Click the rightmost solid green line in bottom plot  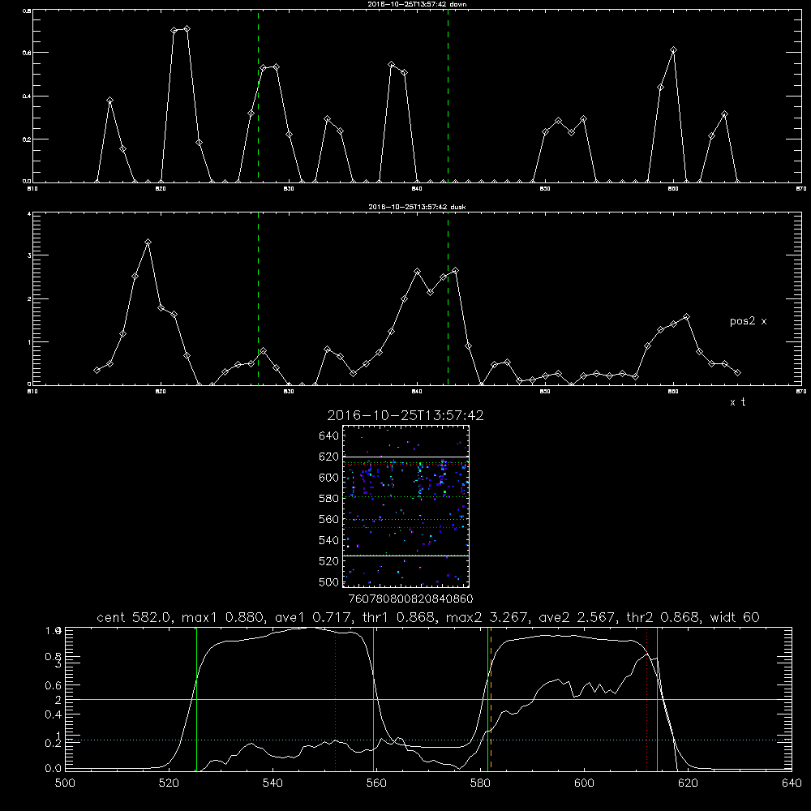coord(657,698)
